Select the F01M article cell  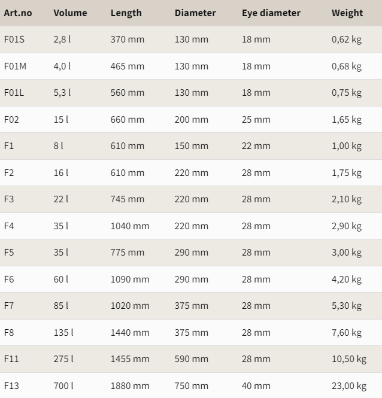(x=15, y=66)
